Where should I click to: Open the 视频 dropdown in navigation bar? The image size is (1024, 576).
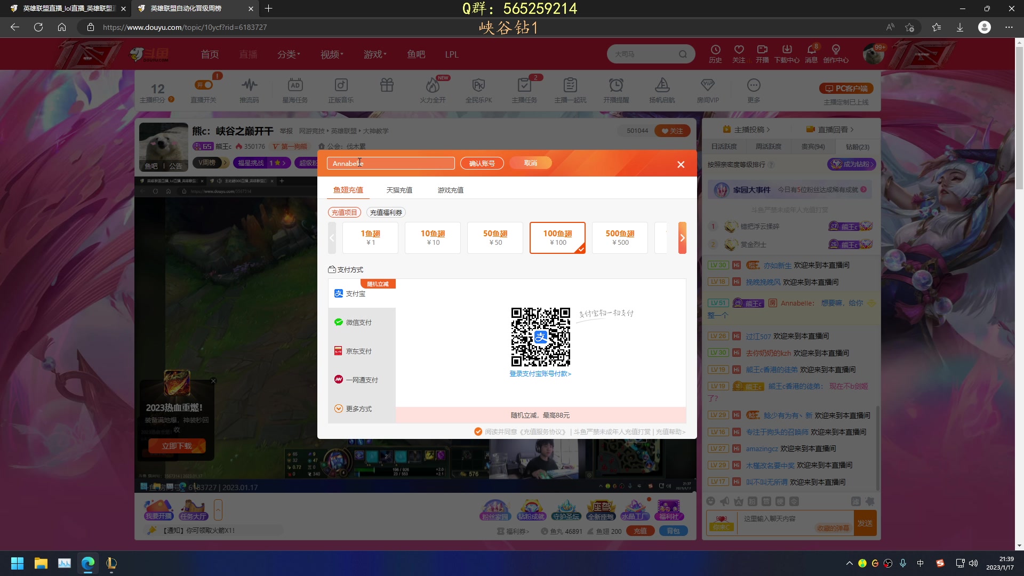click(x=331, y=54)
